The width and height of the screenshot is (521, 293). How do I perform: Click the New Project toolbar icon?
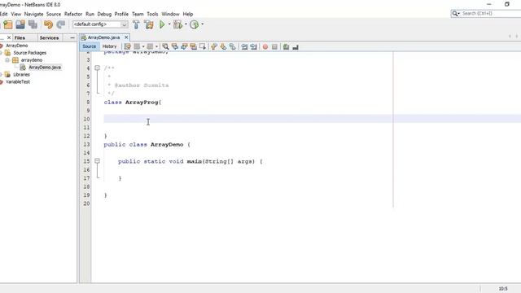coord(8,24)
